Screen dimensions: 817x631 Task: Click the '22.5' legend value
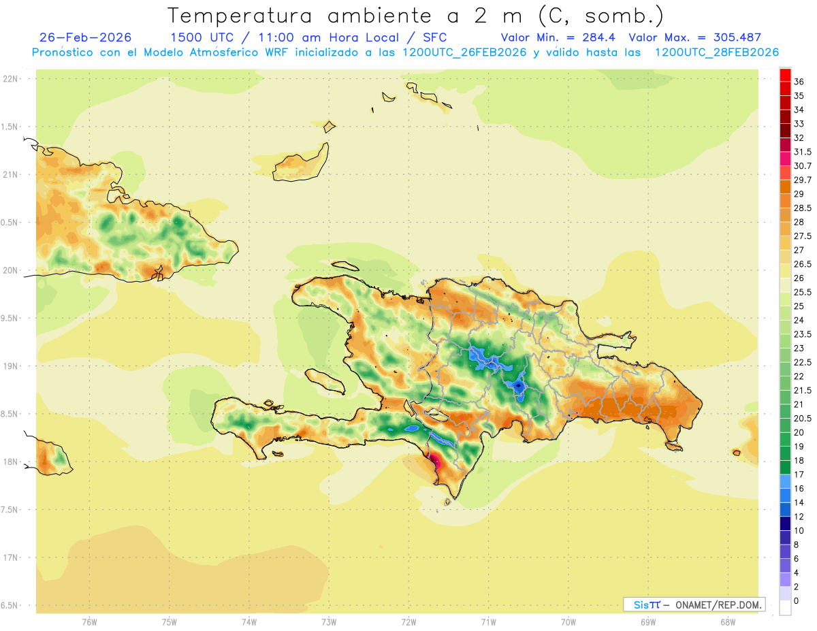(x=803, y=362)
